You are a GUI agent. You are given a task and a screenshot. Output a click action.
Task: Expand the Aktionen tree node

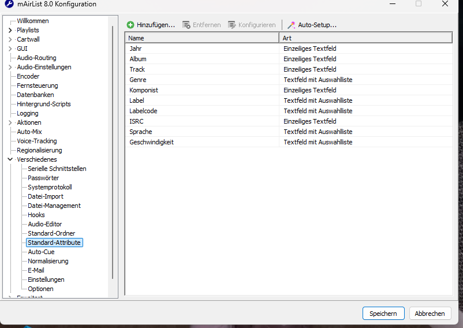[x=10, y=122]
